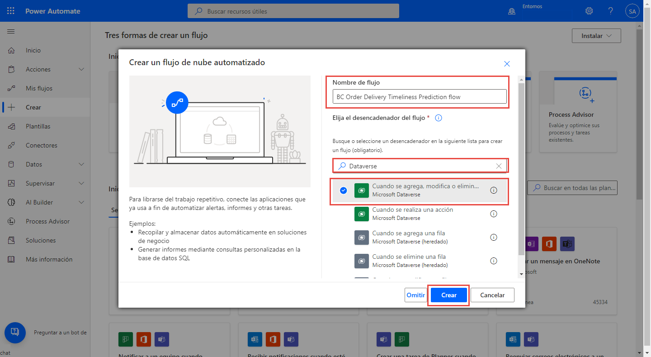Clear the Dataverse trigger search text

point(499,166)
